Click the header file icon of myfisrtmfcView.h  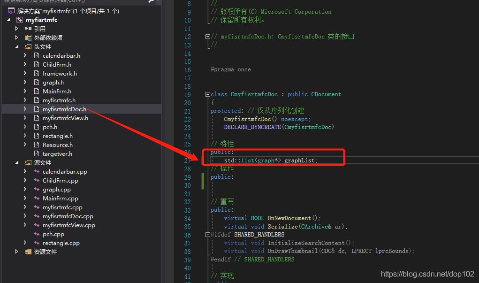37,118
